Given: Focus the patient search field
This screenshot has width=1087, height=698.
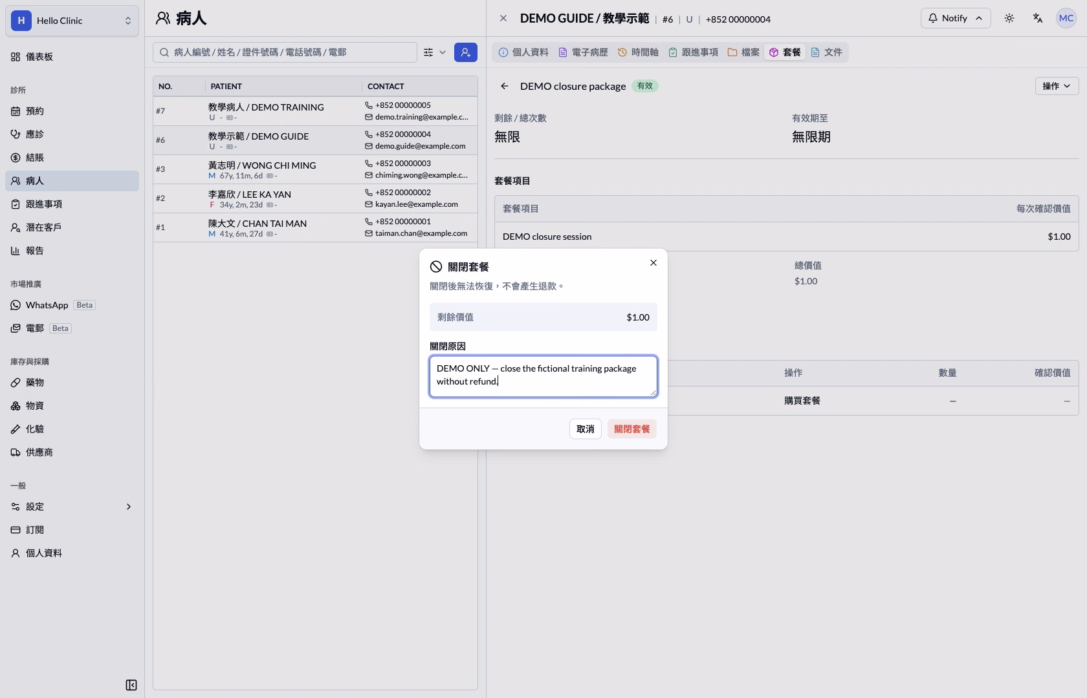Looking at the screenshot, I should (x=285, y=52).
